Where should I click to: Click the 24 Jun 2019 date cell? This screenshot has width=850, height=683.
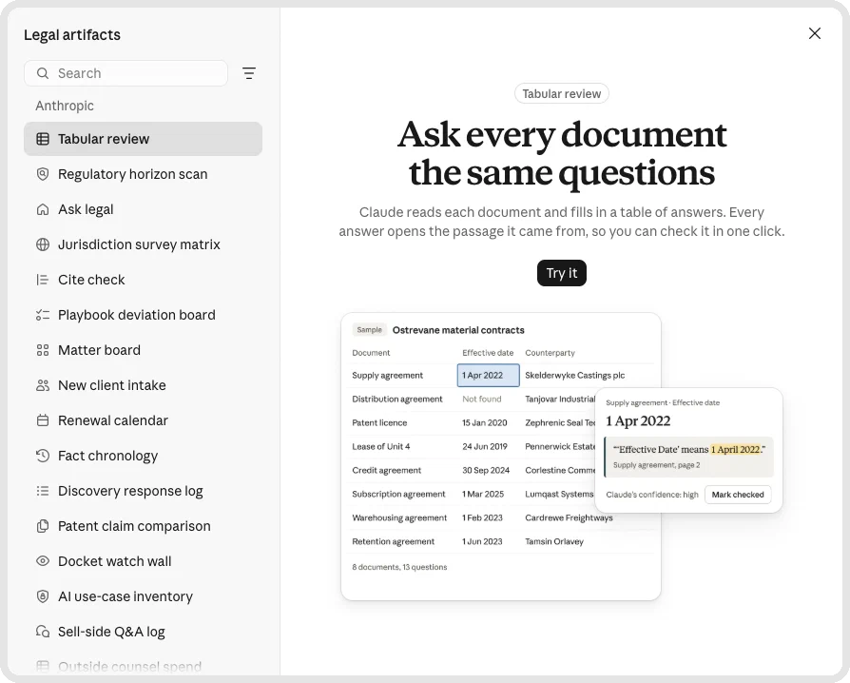click(485, 447)
